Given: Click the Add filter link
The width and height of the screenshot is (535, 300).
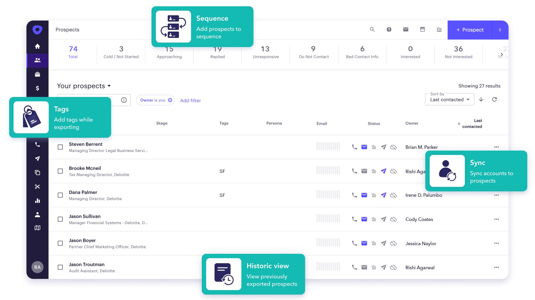Looking at the screenshot, I should (x=190, y=100).
